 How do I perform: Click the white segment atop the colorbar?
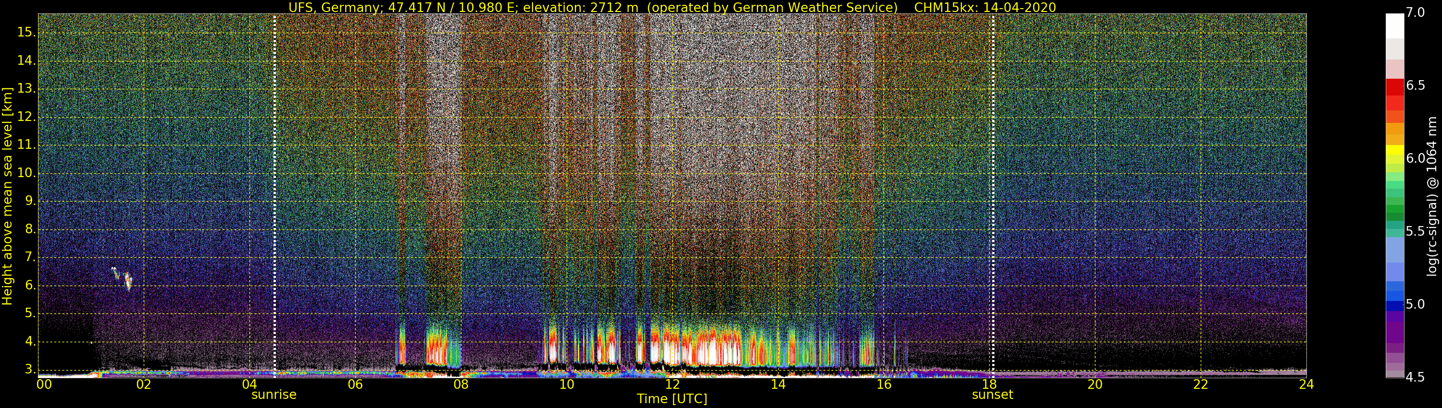(1394, 26)
